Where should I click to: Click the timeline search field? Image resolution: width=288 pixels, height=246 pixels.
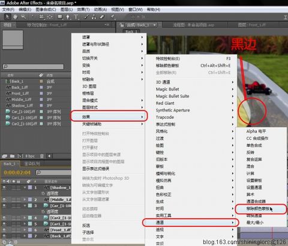click(53, 172)
